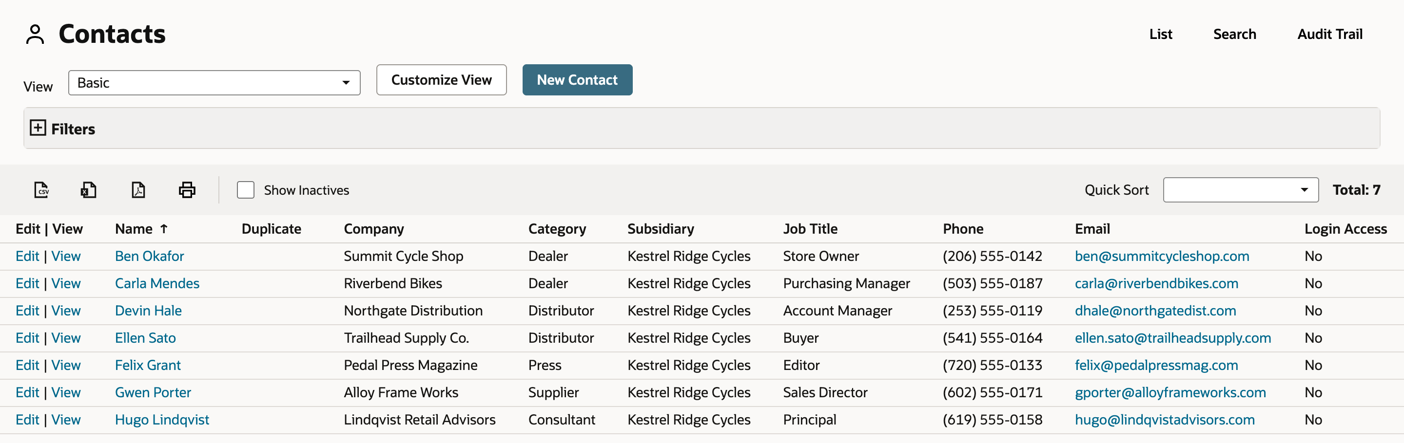Click the ben@summitcycleshop.com email

coord(1161,257)
